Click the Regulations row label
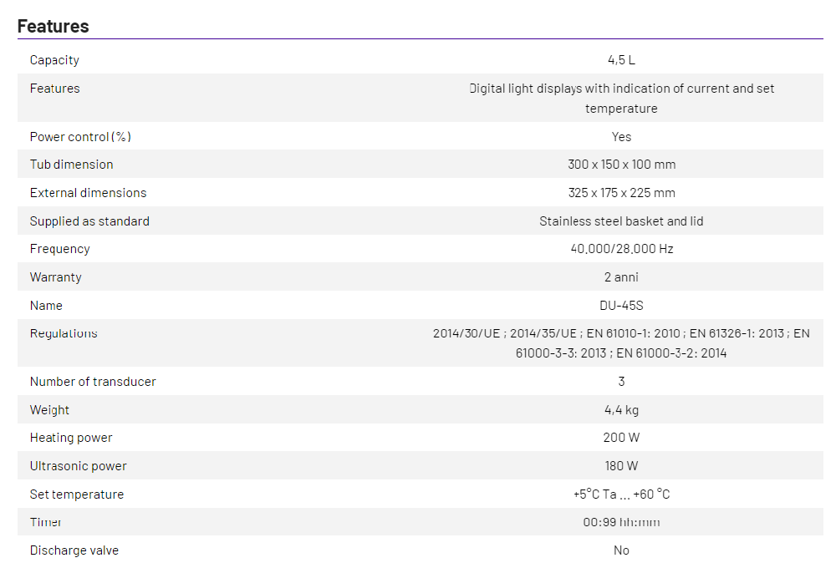This screenshot has height=568, width=836. (64, 333)
